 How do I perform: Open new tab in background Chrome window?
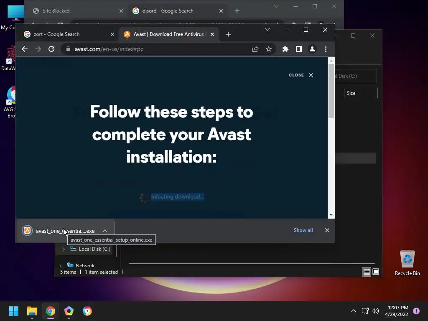(237, 11)
